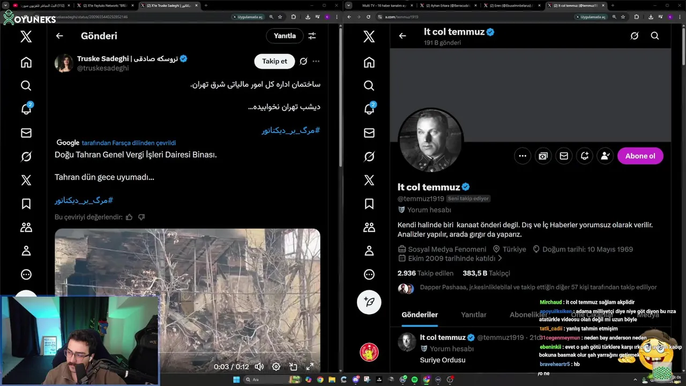Switch to 'X'te Faytuks Network' browser tab
The height and width of the screenshot is (386, 686).
[105, 5]
